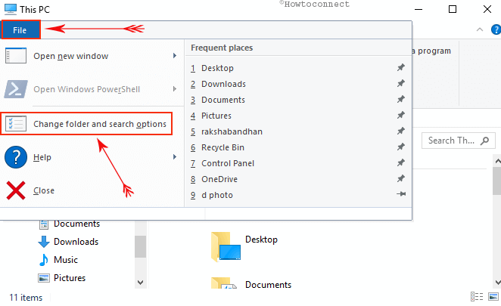This screenshot has height=306, width=501.
Task: Unpin rakshabandhan from Frequent places
Action: tap(401, 131)
